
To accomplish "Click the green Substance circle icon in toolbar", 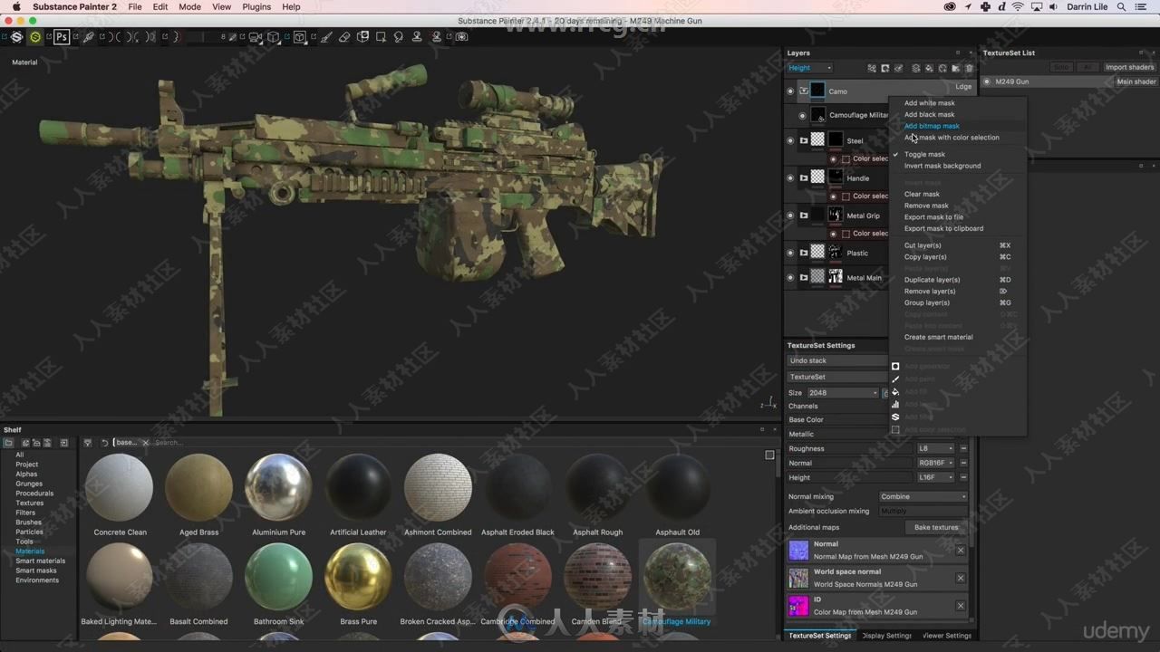I will 34,37.
